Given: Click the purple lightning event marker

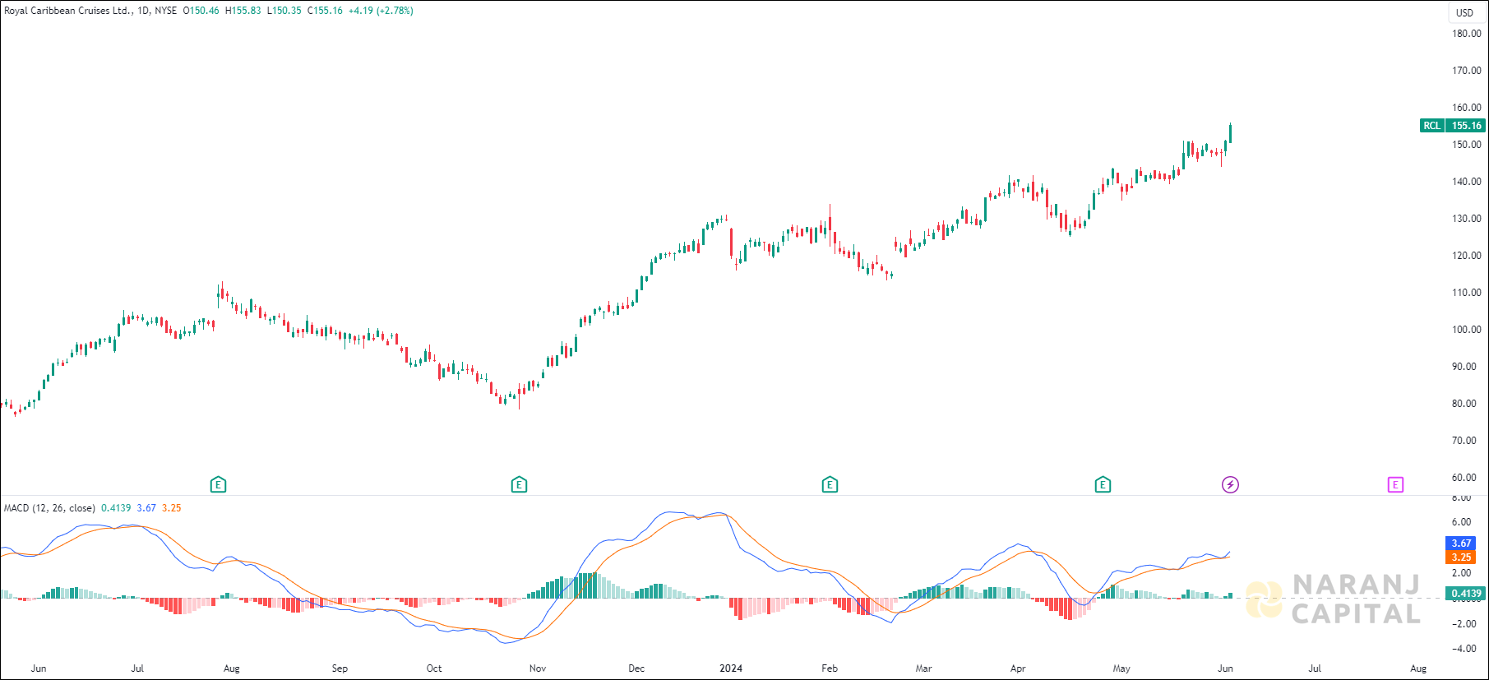Looking at the screenshot, I should coord(1230,485).
